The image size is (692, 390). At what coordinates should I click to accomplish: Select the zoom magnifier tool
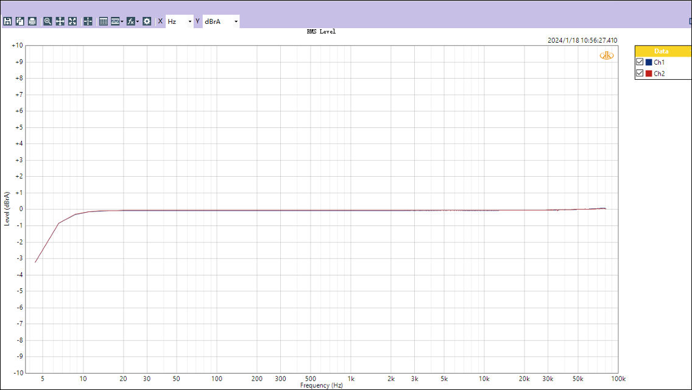coord(48,21)
